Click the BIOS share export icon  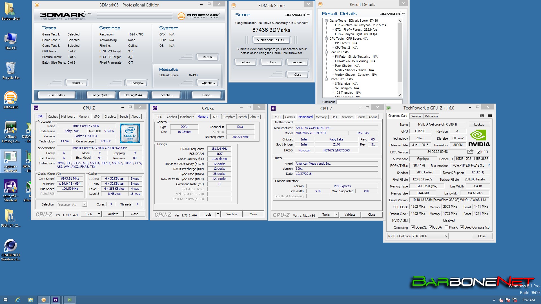point(470,152)
